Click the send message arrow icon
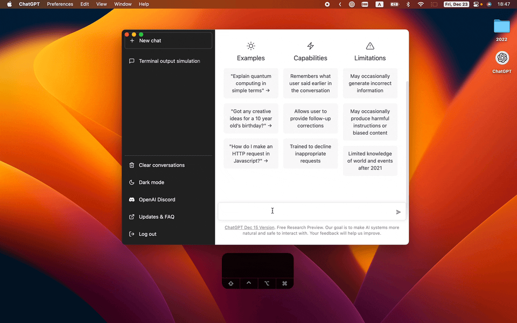 pyautogui.click(x=399, y=212)
